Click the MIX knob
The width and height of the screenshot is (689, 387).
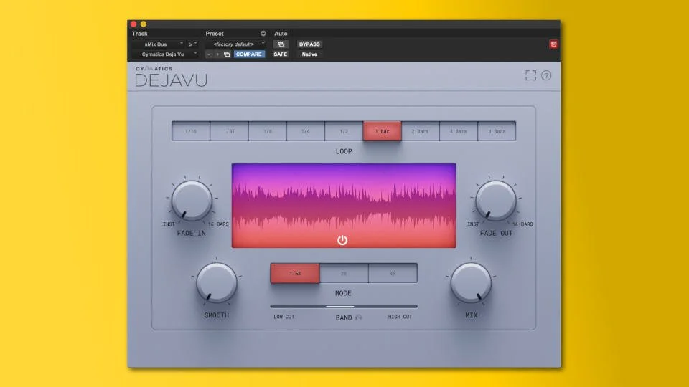click(471, 282)
